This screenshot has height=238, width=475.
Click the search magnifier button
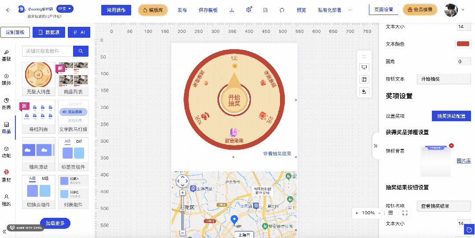pos(81,51)
